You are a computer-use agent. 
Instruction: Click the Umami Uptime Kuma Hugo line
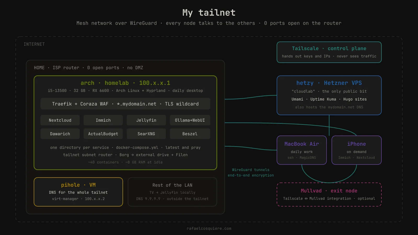[329, 99]
